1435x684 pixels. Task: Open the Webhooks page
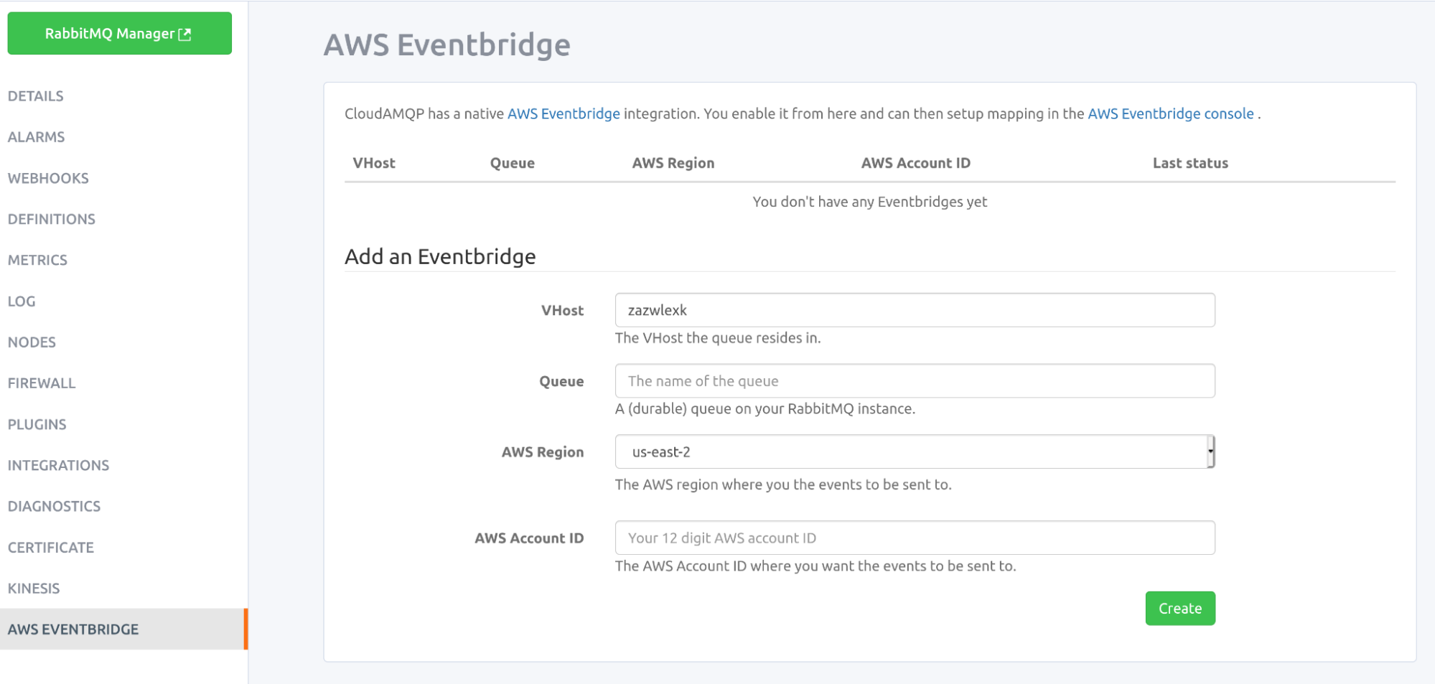tap(48, 178)
